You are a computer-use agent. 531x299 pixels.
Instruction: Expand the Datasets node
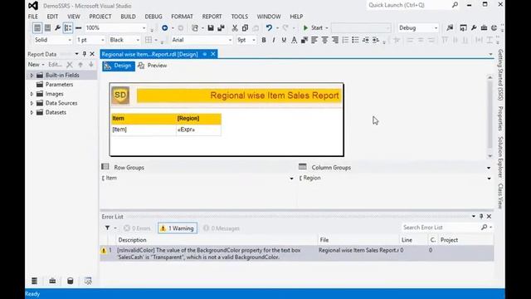tap(32, 113)
